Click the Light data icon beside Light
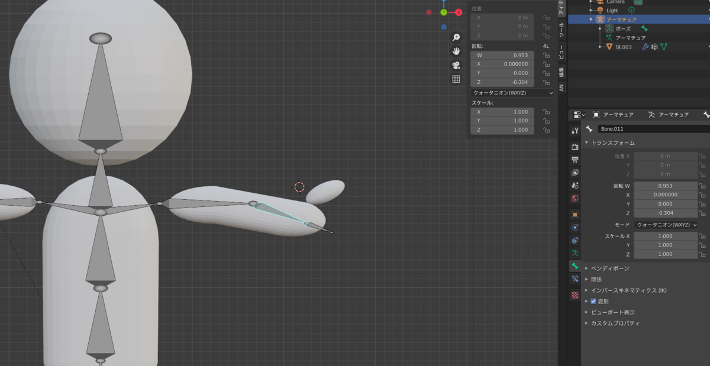The width and height of the screenshot is (710, 366). click(631, 10)
